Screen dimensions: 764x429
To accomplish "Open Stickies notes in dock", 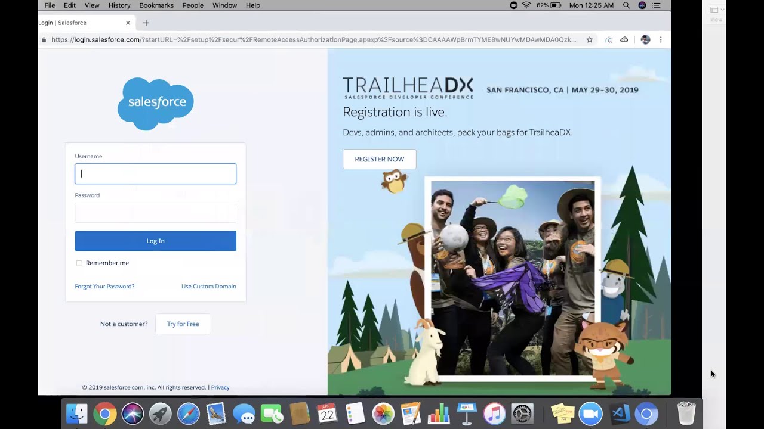I will (562, 414).
